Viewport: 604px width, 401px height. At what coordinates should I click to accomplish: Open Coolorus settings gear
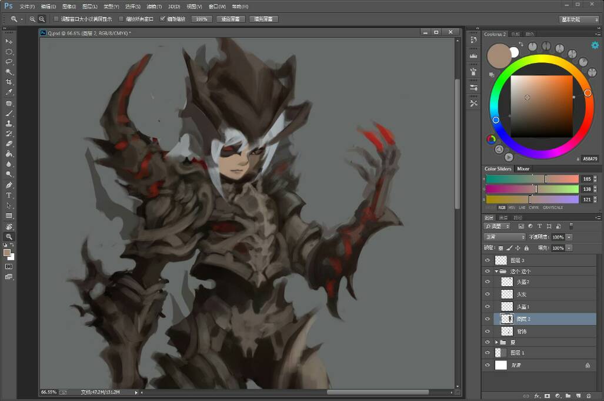pos(595,45)
